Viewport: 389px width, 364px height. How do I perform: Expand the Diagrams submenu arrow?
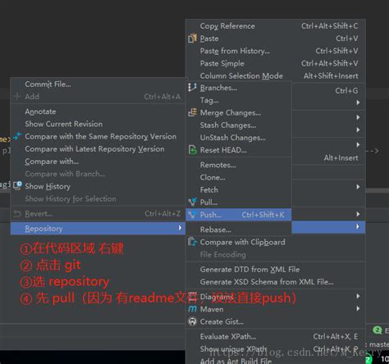pos(358,296)
